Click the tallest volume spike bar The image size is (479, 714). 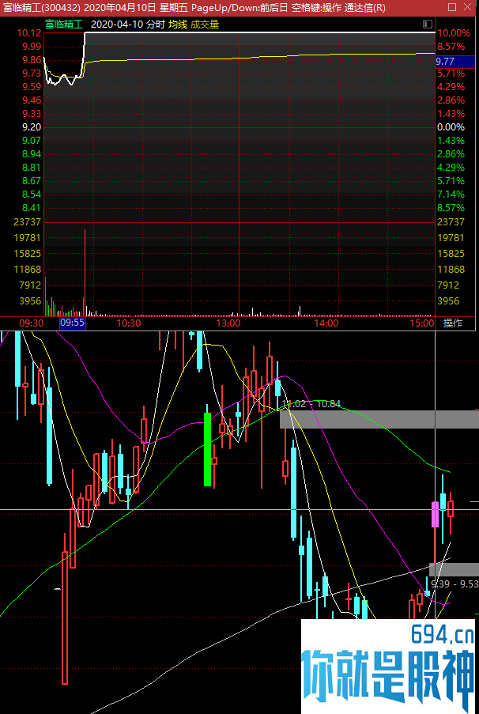coord(85,272)
